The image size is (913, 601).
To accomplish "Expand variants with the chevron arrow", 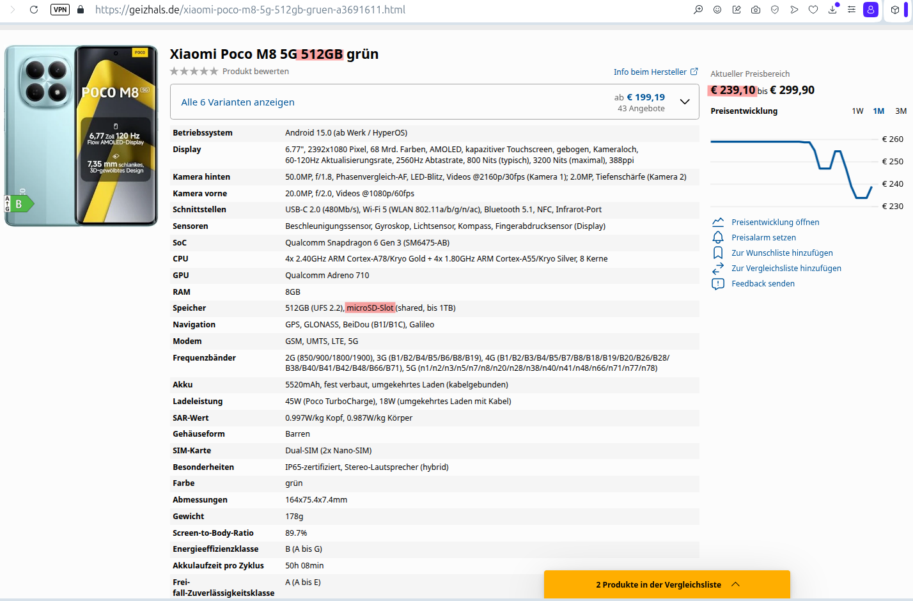I will coord(685,102).
